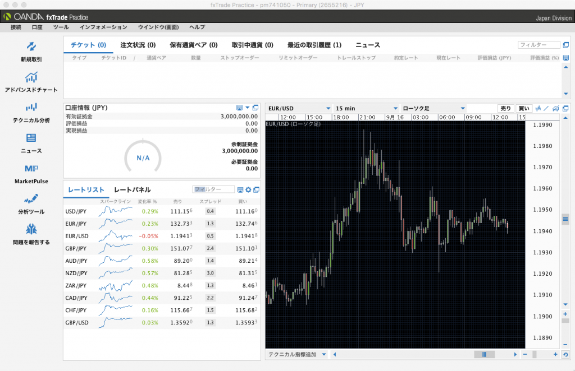This screenshot has height=371, width=575.
Task: Select ZAR/JPY row in rate list
Action: point(162,285)
